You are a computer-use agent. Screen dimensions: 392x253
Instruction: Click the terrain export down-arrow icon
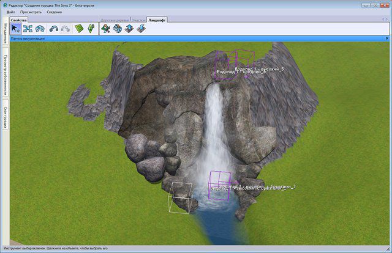(141, 29)
